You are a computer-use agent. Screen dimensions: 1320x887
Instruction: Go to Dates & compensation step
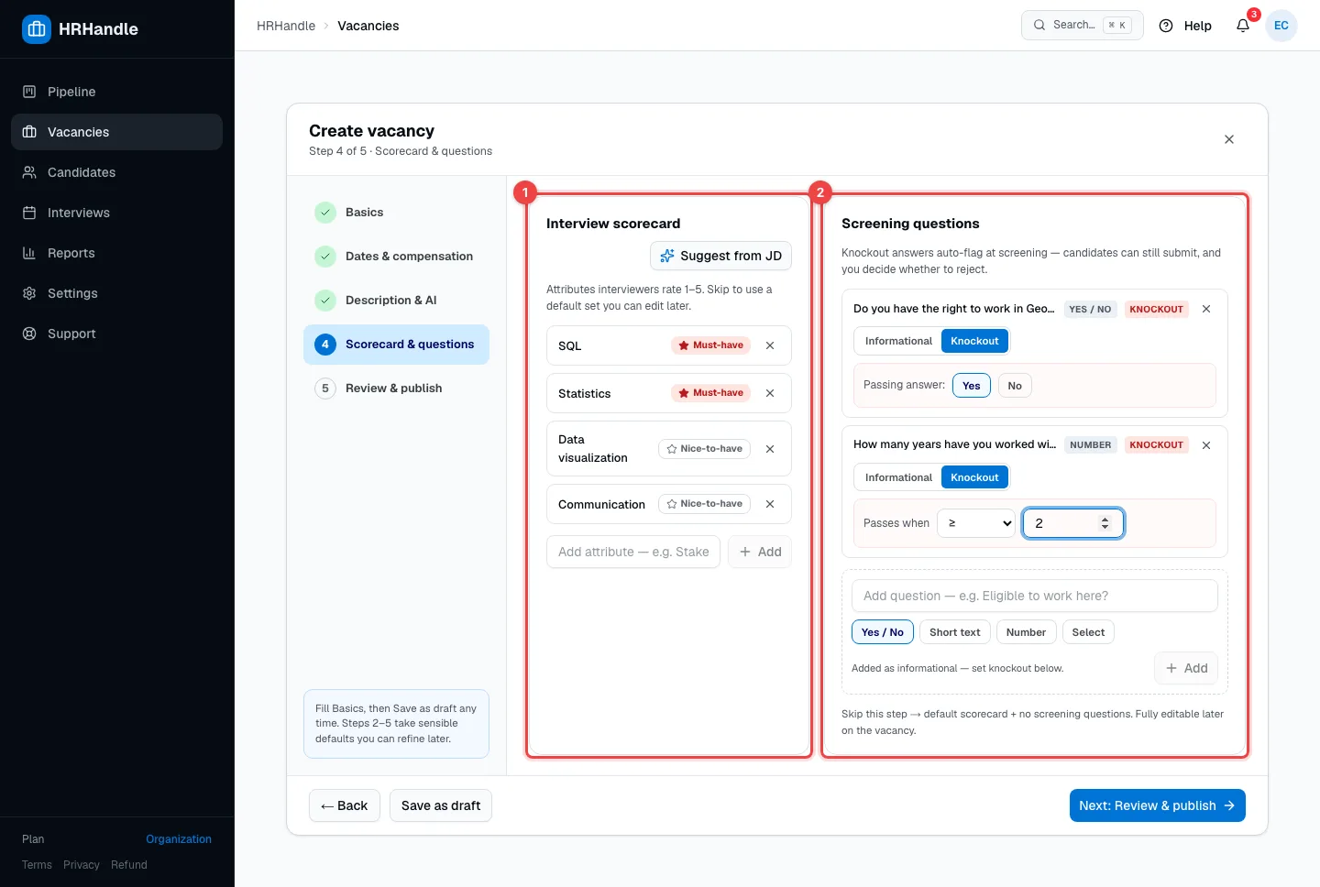coord(396,257)
